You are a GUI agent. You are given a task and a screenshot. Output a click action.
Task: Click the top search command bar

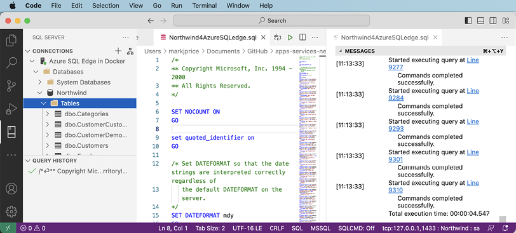click(271, 21)
